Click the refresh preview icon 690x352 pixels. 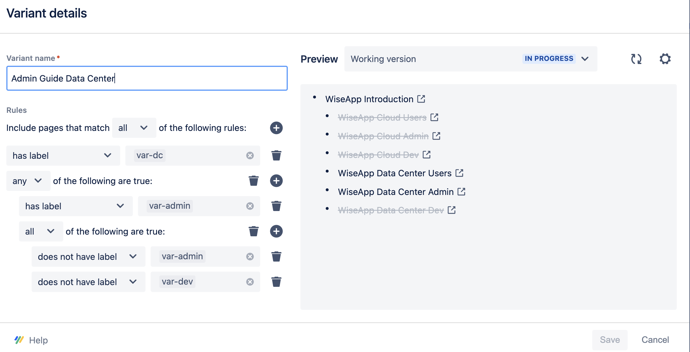click(x=636, y=59)
